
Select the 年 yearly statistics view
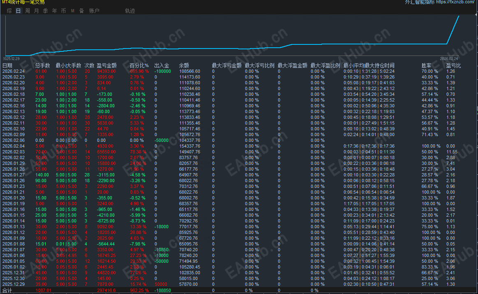[54, 11]
